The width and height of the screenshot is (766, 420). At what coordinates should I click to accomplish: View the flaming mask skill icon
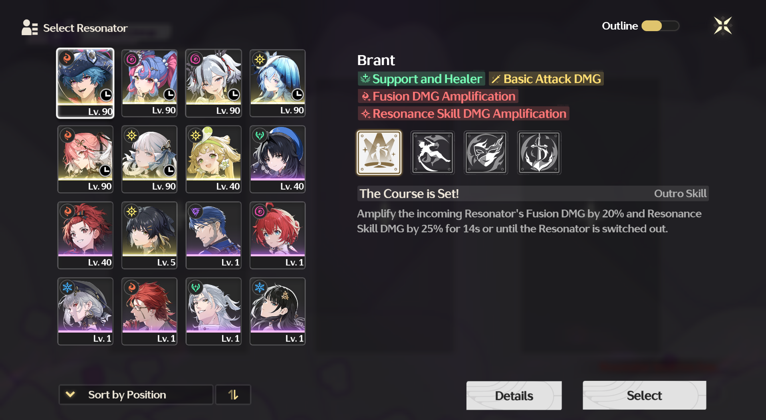[x=486, y=153]
